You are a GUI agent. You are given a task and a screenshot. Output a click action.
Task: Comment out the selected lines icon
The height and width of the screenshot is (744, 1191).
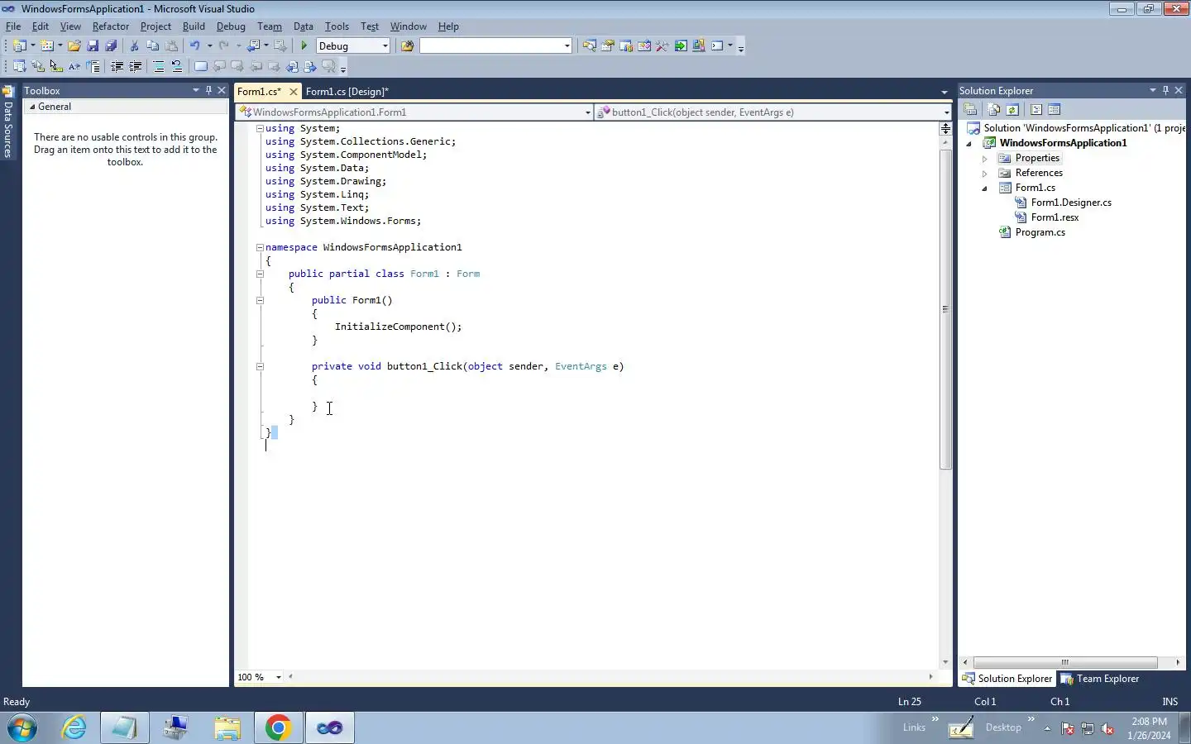click(x=158, y=67)
